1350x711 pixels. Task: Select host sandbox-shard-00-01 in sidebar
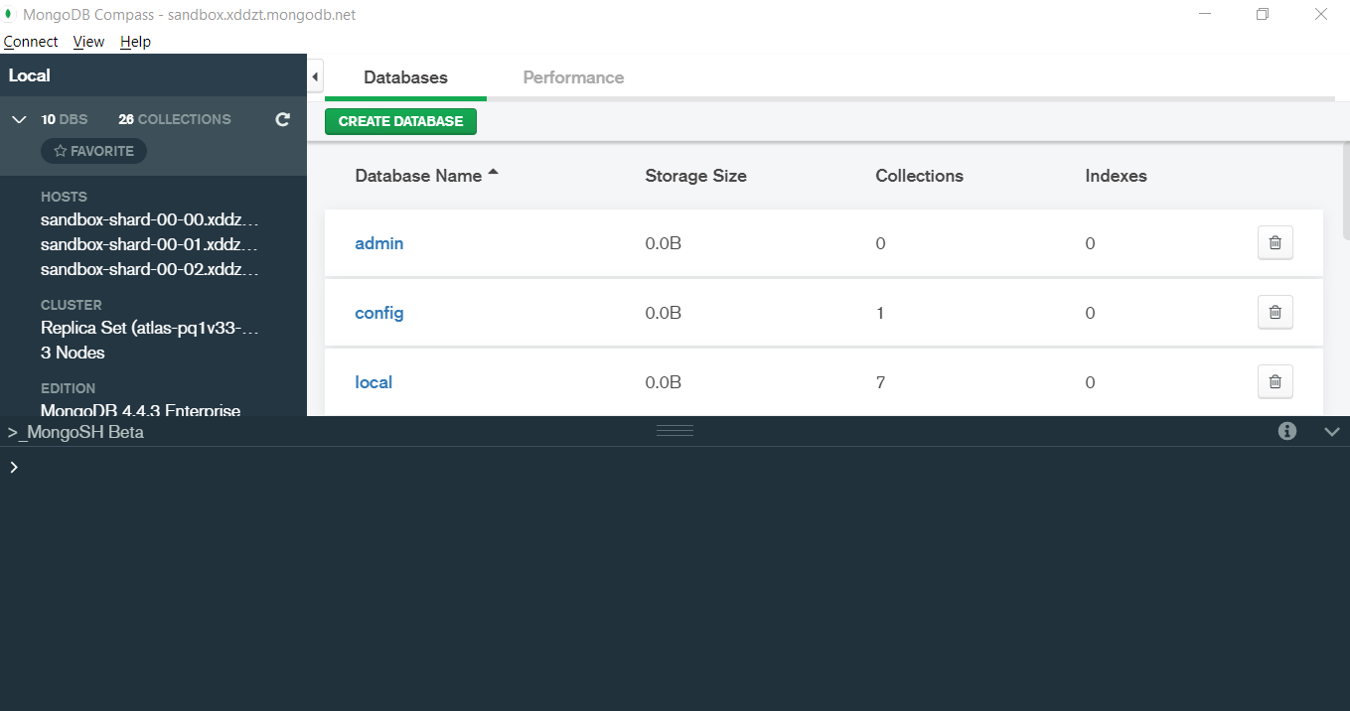(x=149, y=244)
